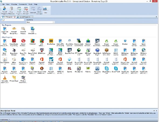The width and height of the screenshot is (159, 122).
Task: Click the New Programs group header
Action: [6, 25]
